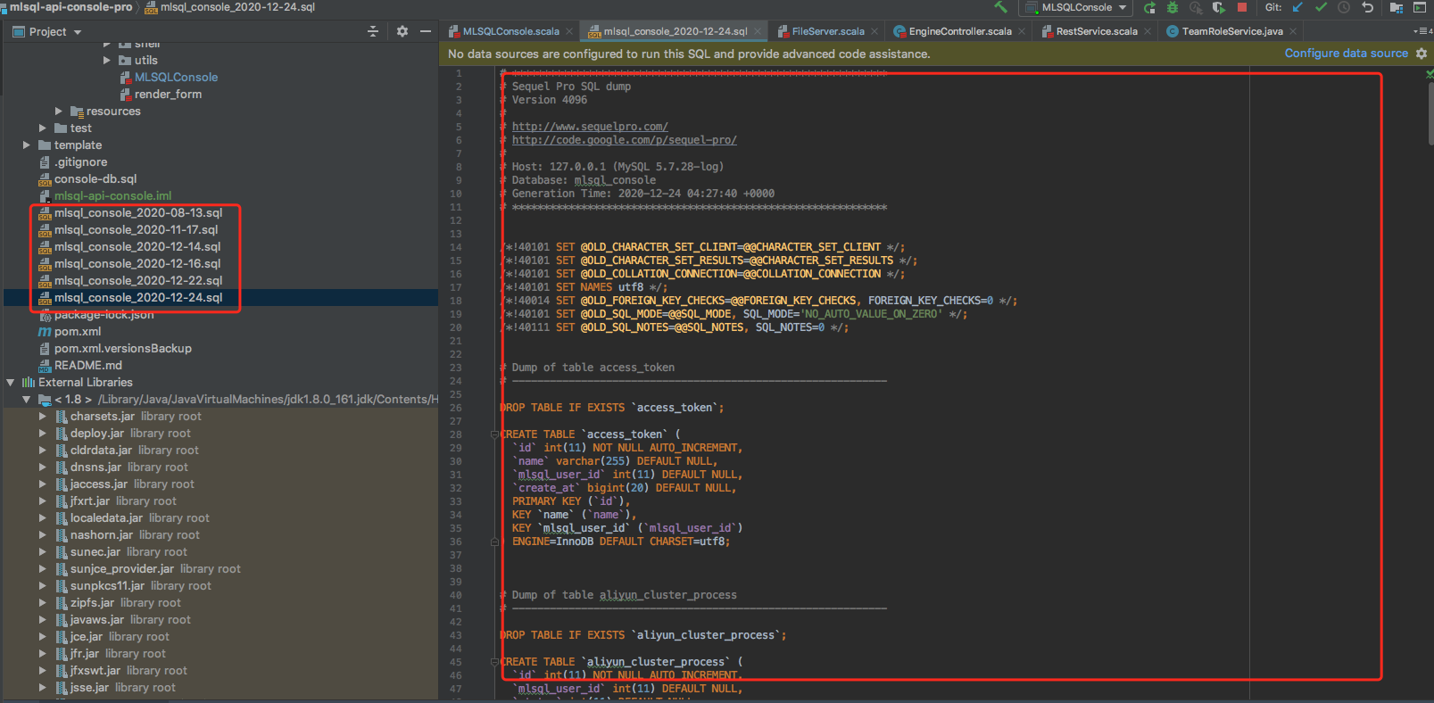Image resolution: width=1434 pixels, height=703 pixels.
Task: Click the Configure data source link
Action: [1346, 54]
